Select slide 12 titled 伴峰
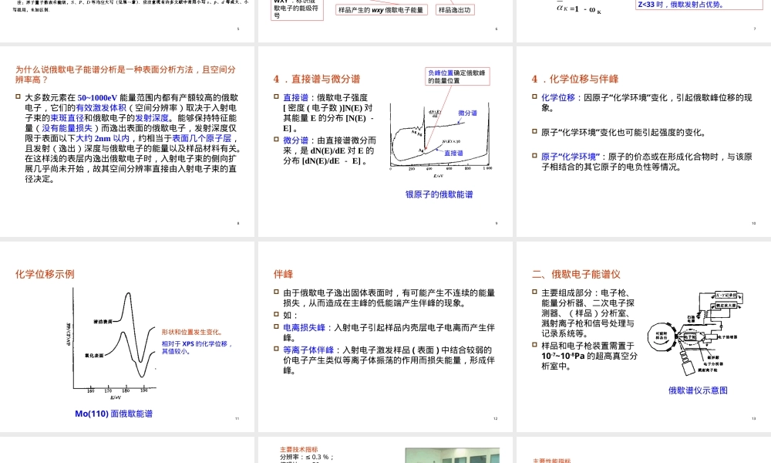This screenshot has width=771, height=463. (385, 336)
